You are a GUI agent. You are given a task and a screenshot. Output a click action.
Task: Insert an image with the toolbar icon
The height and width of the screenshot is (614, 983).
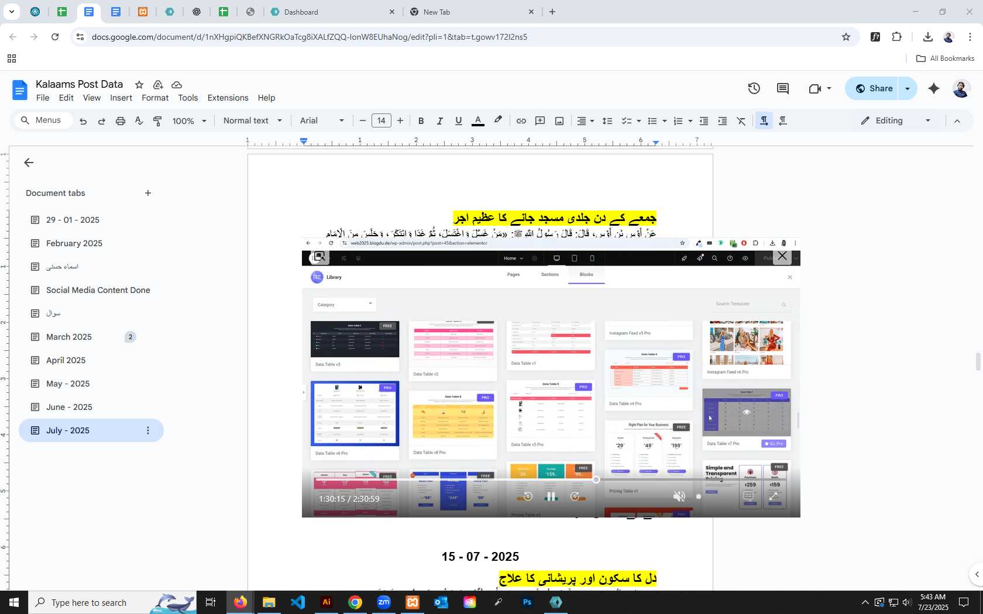[559, 121]
